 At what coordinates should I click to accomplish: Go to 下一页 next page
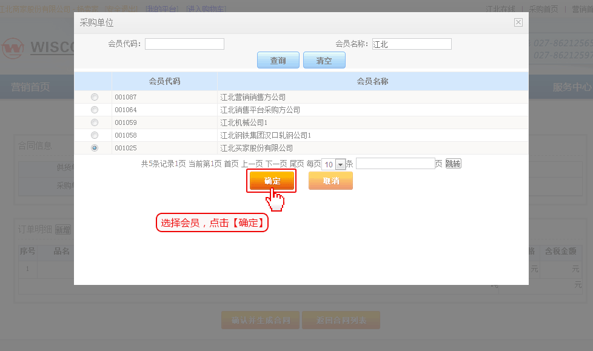(276, 164)
